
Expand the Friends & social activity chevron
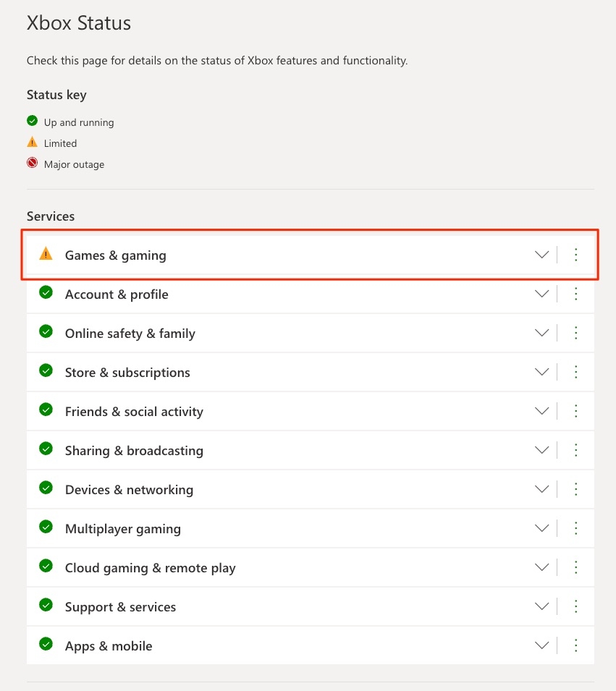[541, 411]
